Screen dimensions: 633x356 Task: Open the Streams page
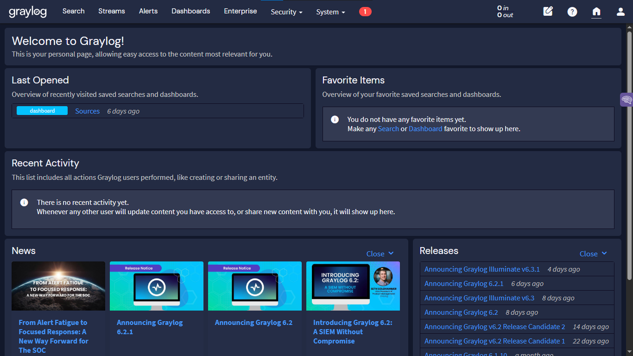pos(112,11)
